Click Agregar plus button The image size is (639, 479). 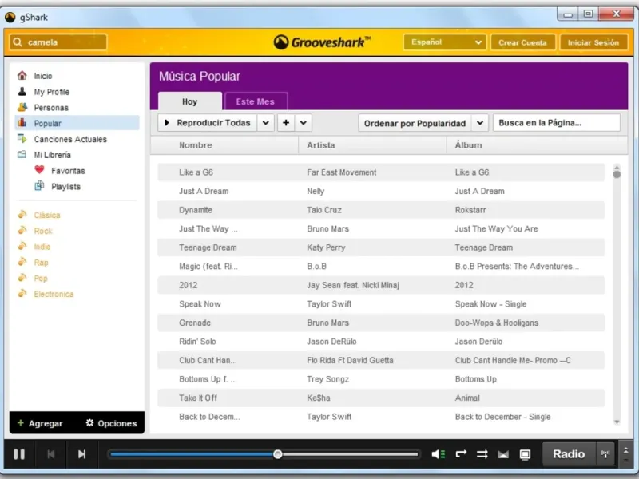pos(40,423)
